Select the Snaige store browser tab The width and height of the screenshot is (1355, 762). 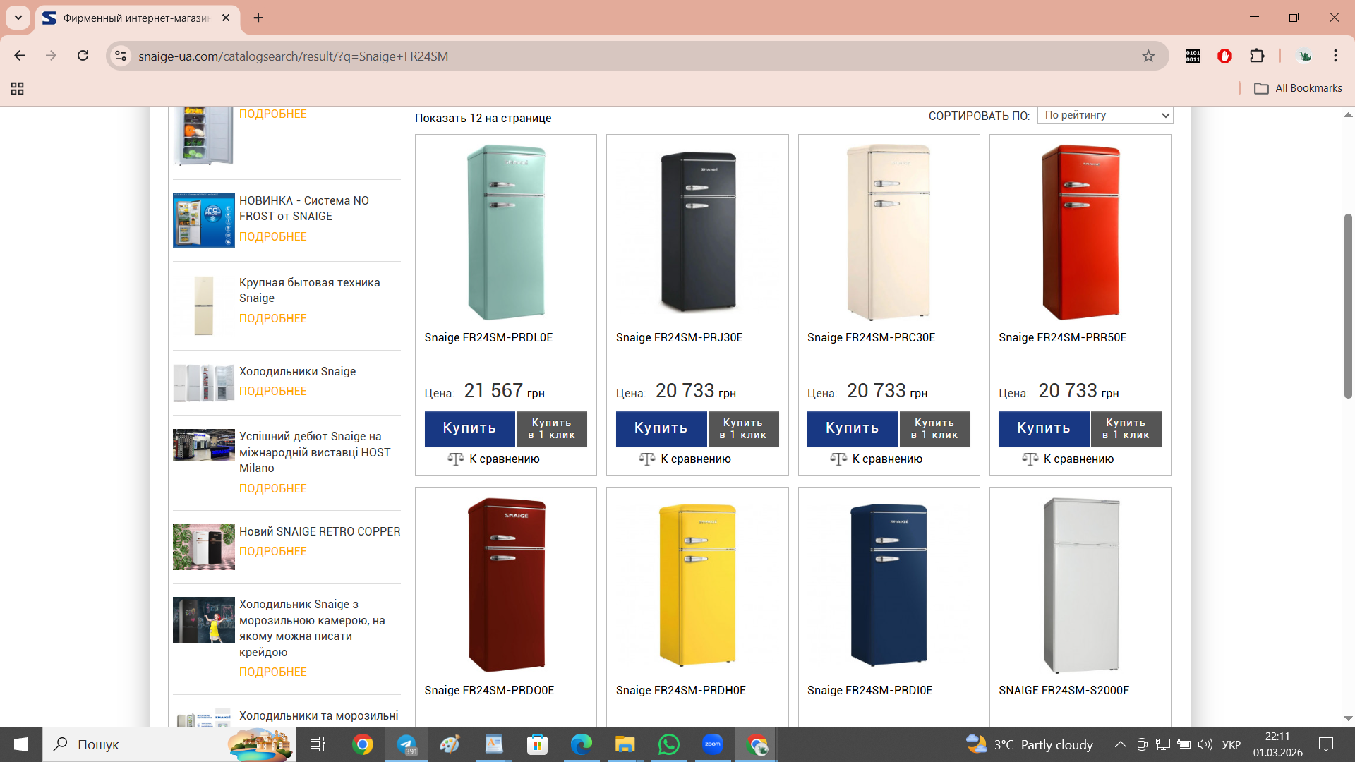(x=134, y=18)
